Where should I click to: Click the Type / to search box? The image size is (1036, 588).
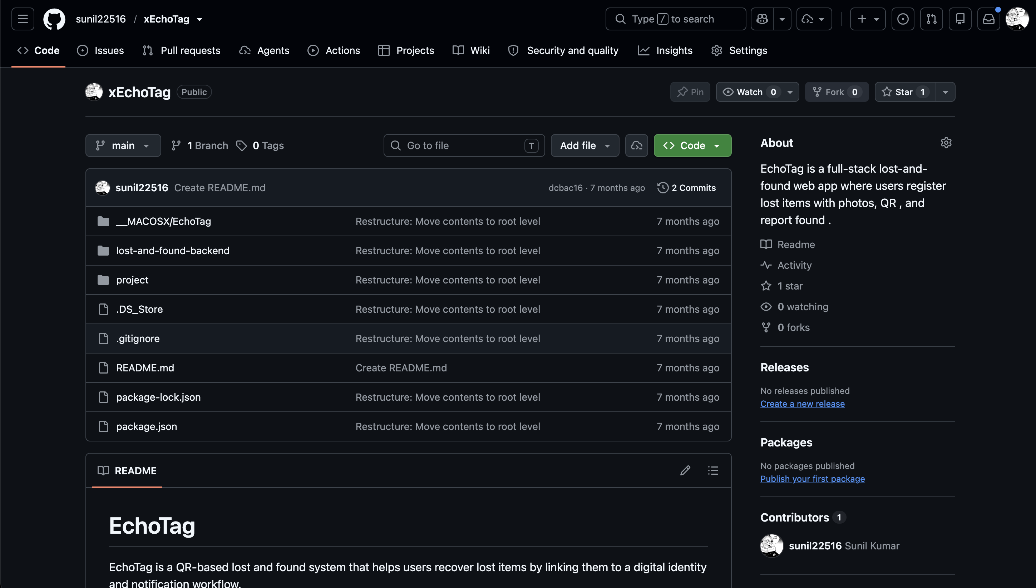pos(676,19)
